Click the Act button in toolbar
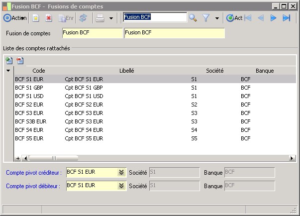 pos(234,18)
